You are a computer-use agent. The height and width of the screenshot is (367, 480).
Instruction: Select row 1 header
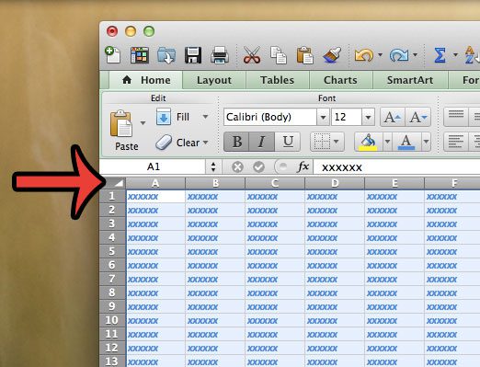pos(112,196)
